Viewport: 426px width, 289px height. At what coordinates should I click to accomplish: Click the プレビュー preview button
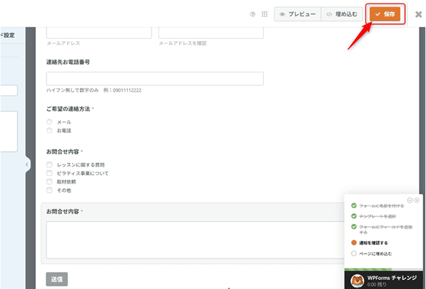pos(298,14)
